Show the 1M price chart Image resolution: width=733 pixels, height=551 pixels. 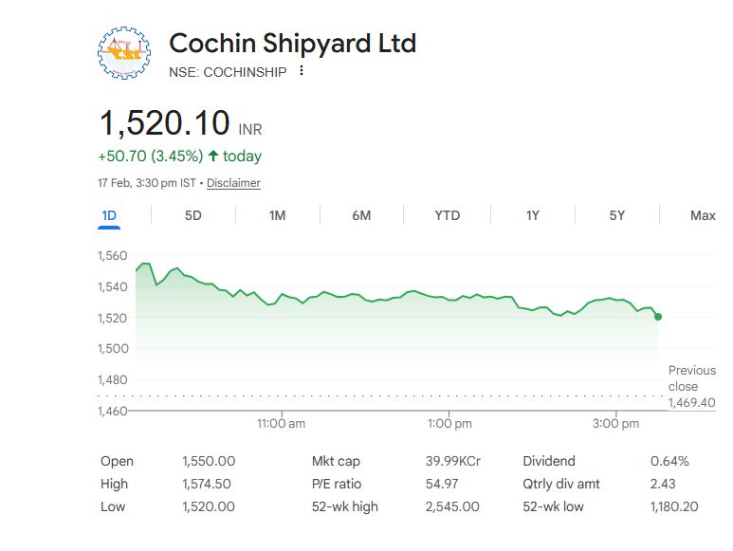point(277,215)
